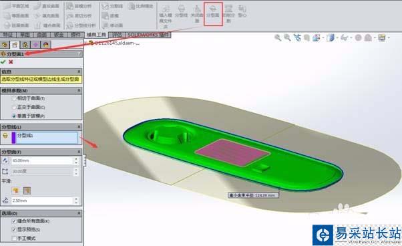Open the View Orientation dropdown arrow

[x=323, y=38]
